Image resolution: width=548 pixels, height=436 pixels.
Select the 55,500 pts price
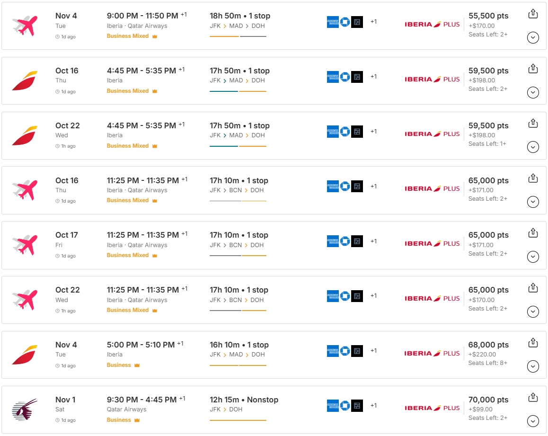click(488, 16)
